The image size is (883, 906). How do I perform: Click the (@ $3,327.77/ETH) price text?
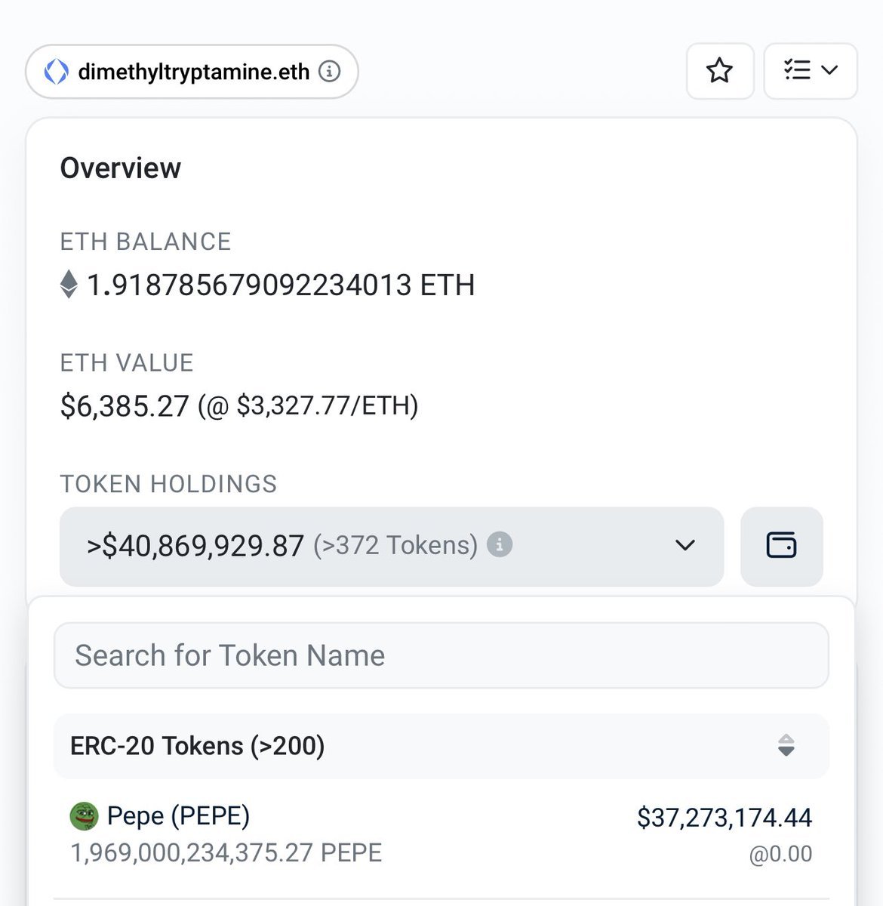pyautogui.click(x=308, y=406)
